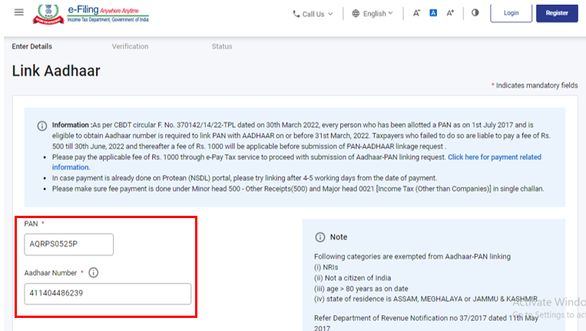
Task: Decrease font size with A- icon
Action: 416,13
